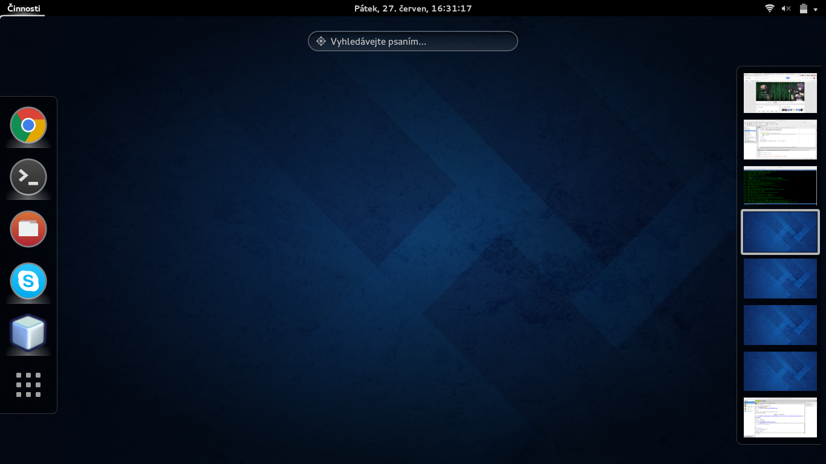This screenshot has width=826, height=464.
Task: Open the NetBeans cube icon
Action: pos(28,333)
